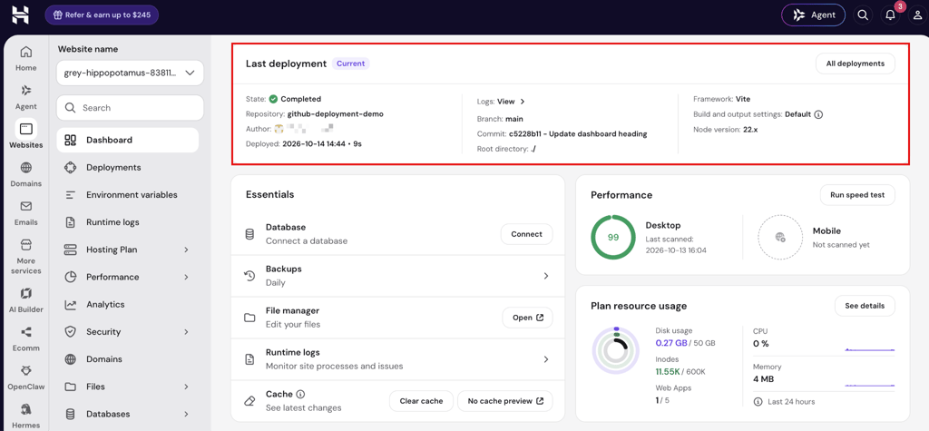Expand the grey-hippopotamus website name dropdown

(131, 73)
